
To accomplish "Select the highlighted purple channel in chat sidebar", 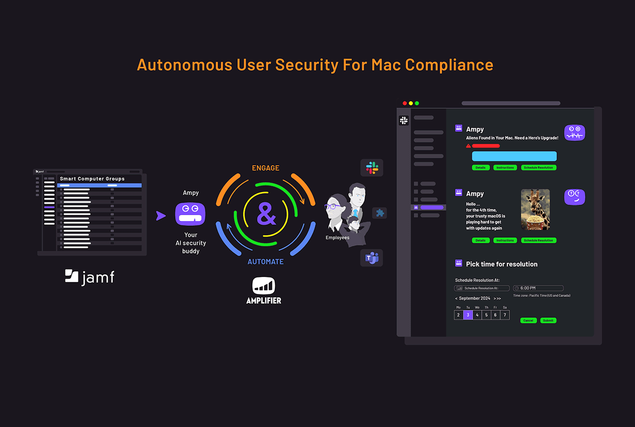I will click(x=428, y=207).
